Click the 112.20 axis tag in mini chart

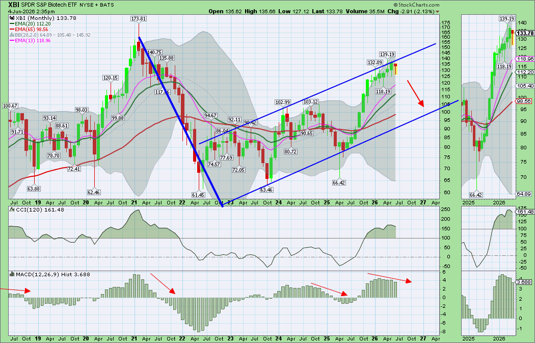[526, 72]
